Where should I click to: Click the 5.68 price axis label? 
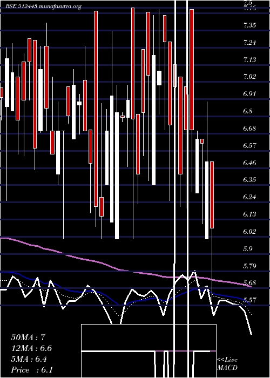tap(250, 283)
